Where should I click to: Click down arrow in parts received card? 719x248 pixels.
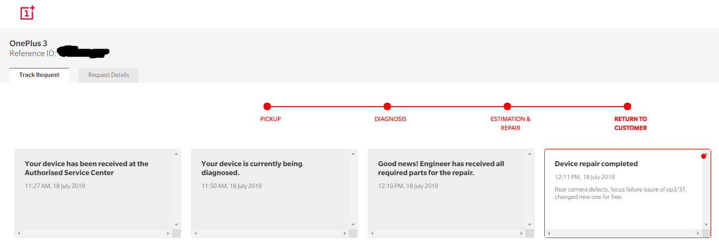coord(530,225)
